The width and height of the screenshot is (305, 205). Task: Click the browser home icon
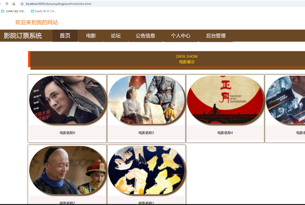[x=14, y=4]
